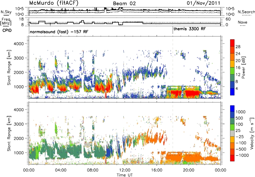Click the orange segment near 20 dB on Power colorbar
This screenshot has width=255, height=177.
232,57
